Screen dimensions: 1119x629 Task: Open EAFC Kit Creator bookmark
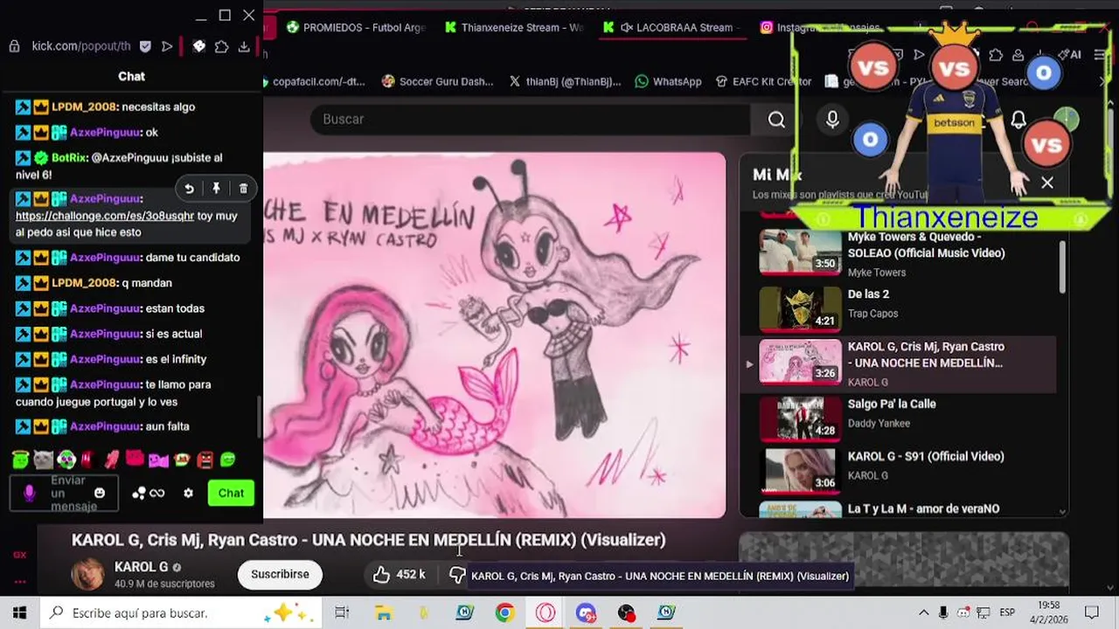click(763, 81)
